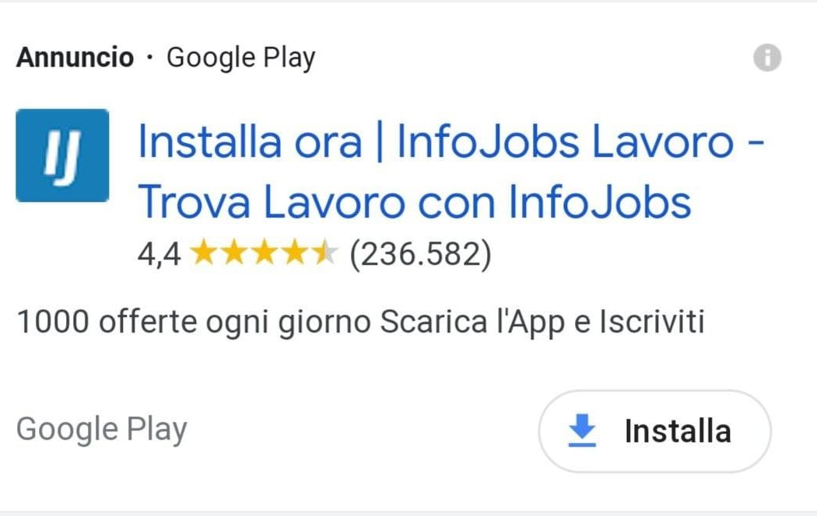Click the Annuncio label
The image size is (817, 516).
pos(75,56)
